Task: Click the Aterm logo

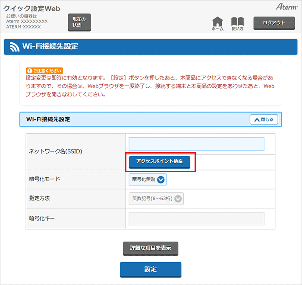Action: (286, 7)
